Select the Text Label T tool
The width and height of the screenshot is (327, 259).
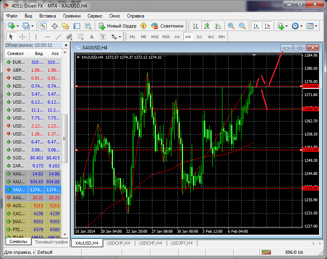point(103,37)
